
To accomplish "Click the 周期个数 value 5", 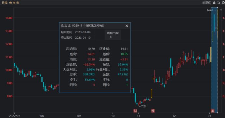I will (x=111, y=37).
